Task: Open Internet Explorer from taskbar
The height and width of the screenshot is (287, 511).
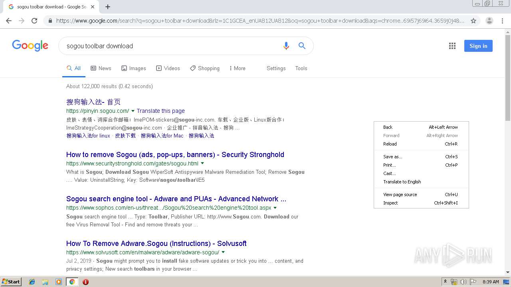Action: pos(32,282)
